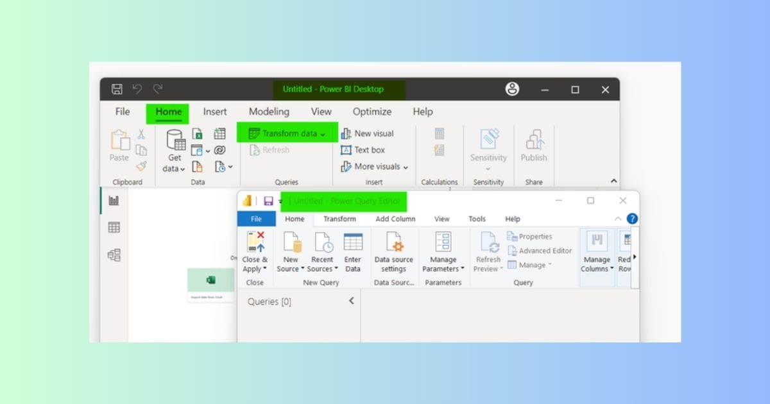
Task: Click the Paste clipboard icon
Action: click(119, 140)
